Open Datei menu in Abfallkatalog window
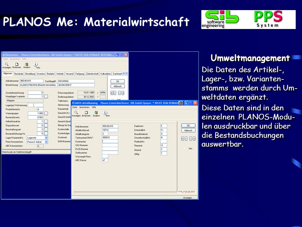This screenshot has height=227, width=302. [75, 107]
